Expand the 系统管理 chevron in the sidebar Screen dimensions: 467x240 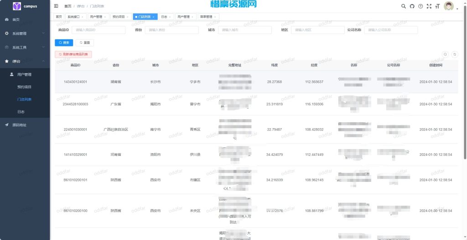[43, 34]
